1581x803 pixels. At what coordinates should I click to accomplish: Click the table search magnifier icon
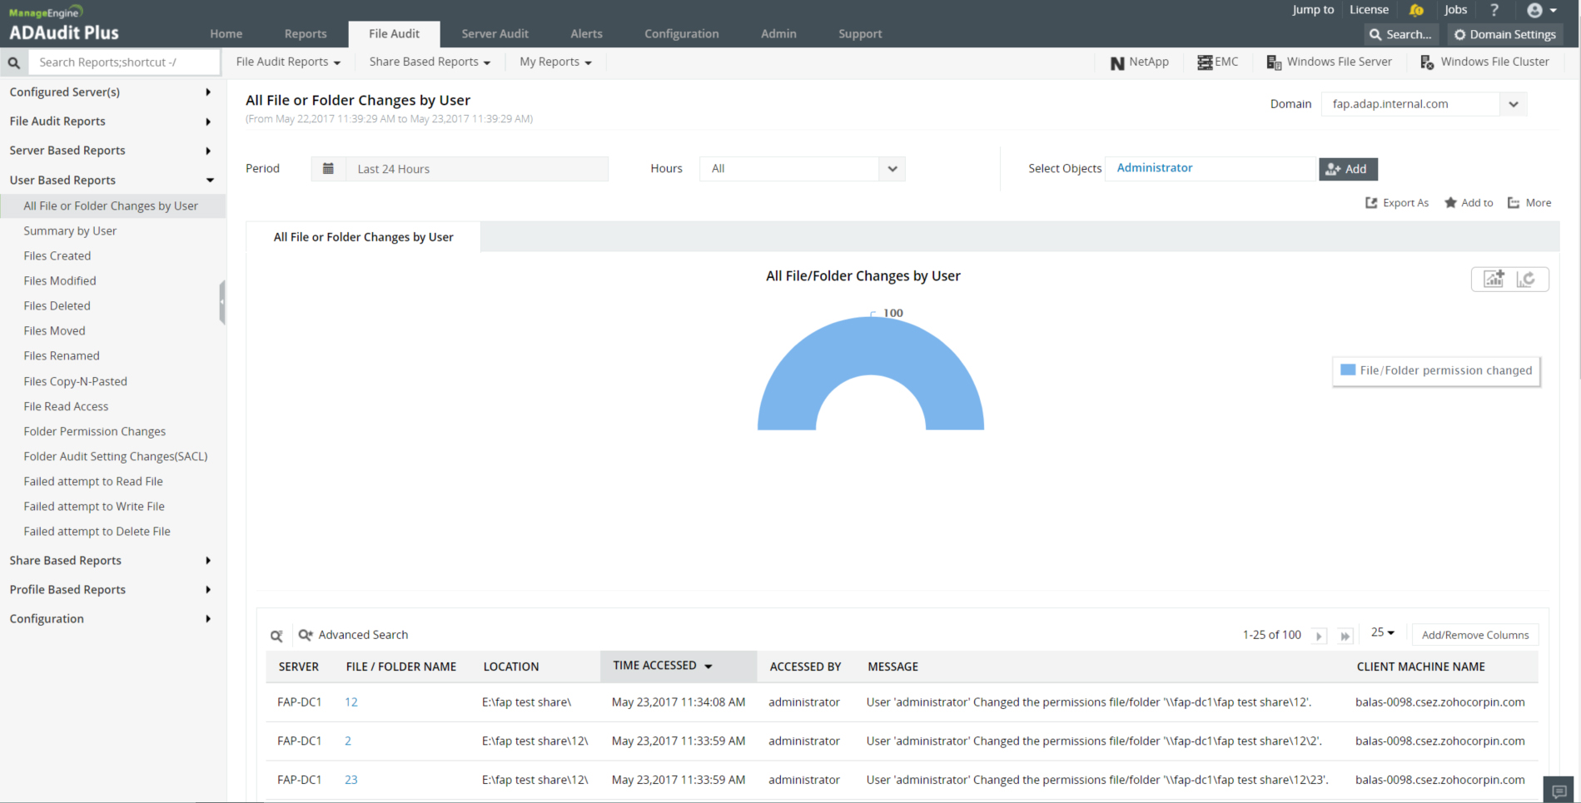click(x=276, y=636)
